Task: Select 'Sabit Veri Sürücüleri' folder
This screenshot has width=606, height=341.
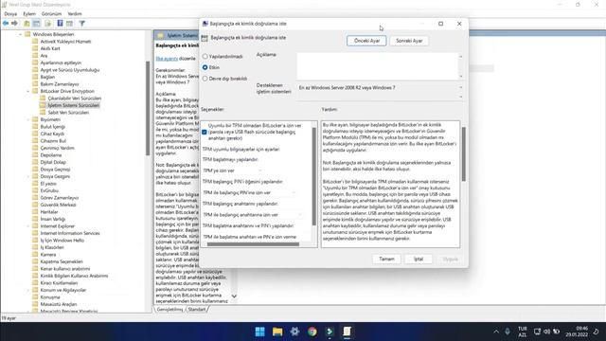Action: point(68,113)
